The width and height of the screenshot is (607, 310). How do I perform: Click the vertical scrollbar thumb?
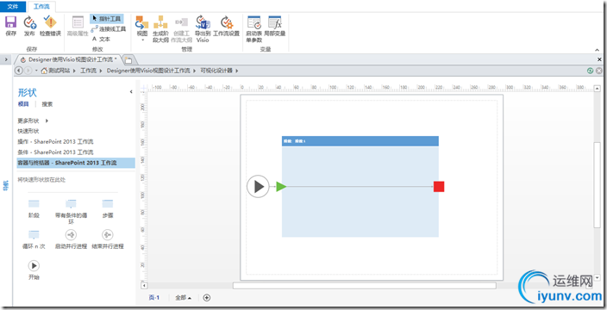(x=598, y=185)
